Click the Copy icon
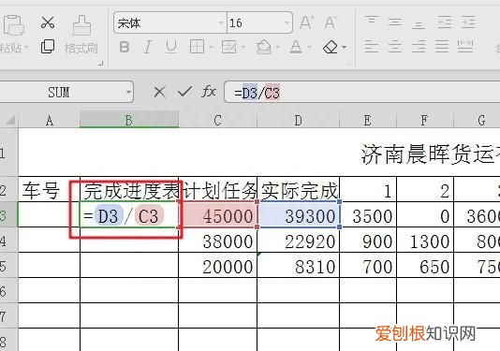The height and width of the screenshot is (351, 500). pyautogui.click(x=48, y=47)
